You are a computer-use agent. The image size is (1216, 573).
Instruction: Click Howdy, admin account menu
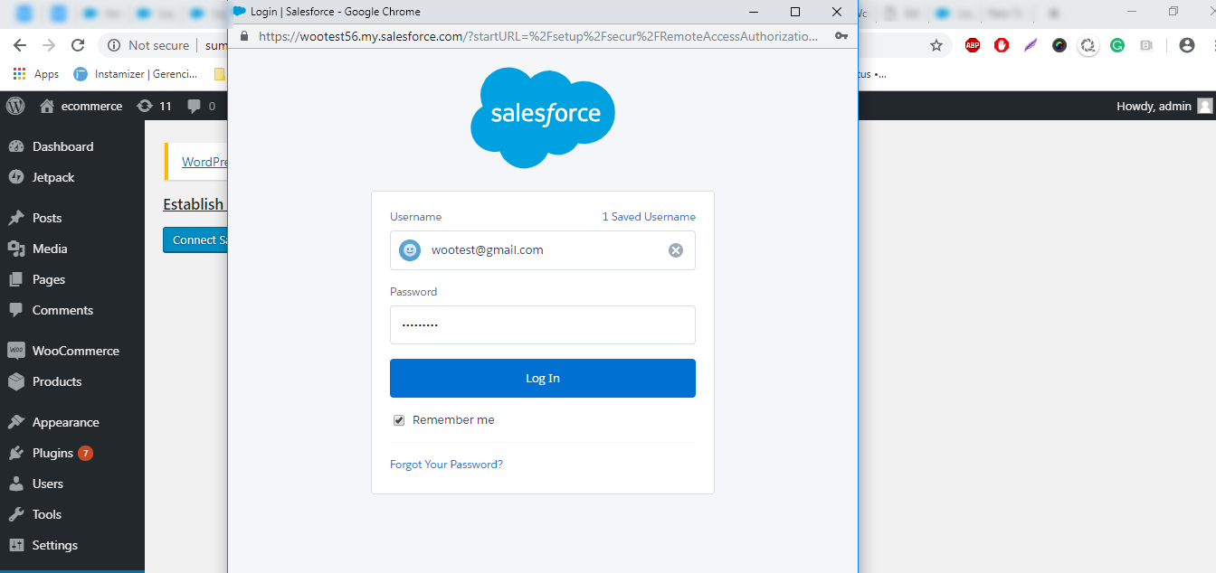[1164, 106]
